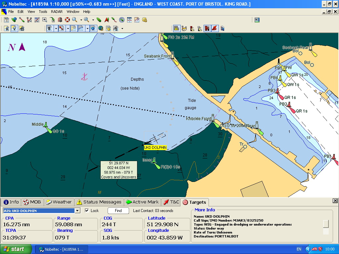The width and height of the screenshot is (339, 254).
Task: Toggle the nav aids lighthouse display button
Action: (x=61, y=28)
